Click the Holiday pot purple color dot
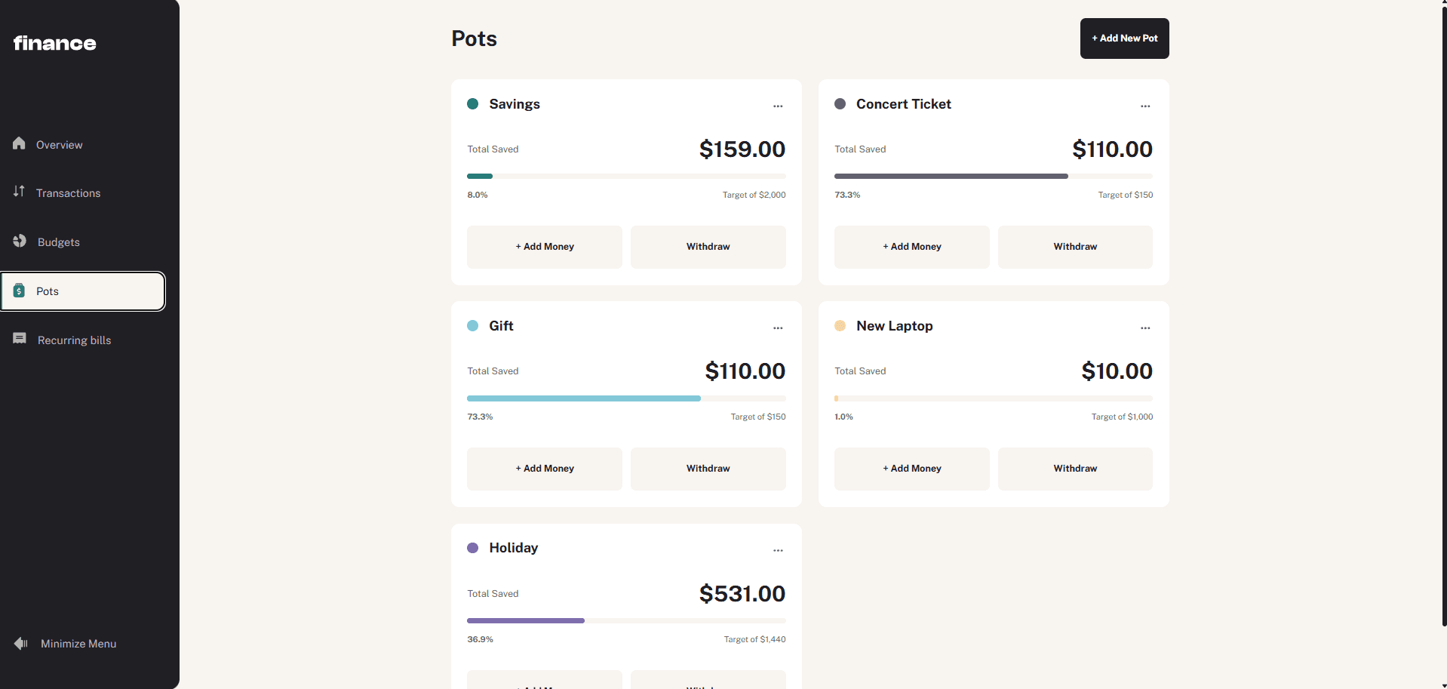Screen dimensions: 1447x689 point(473,548)
